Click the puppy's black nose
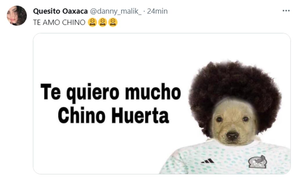Screen dimensions: 296x180 (x=233, y=135)
